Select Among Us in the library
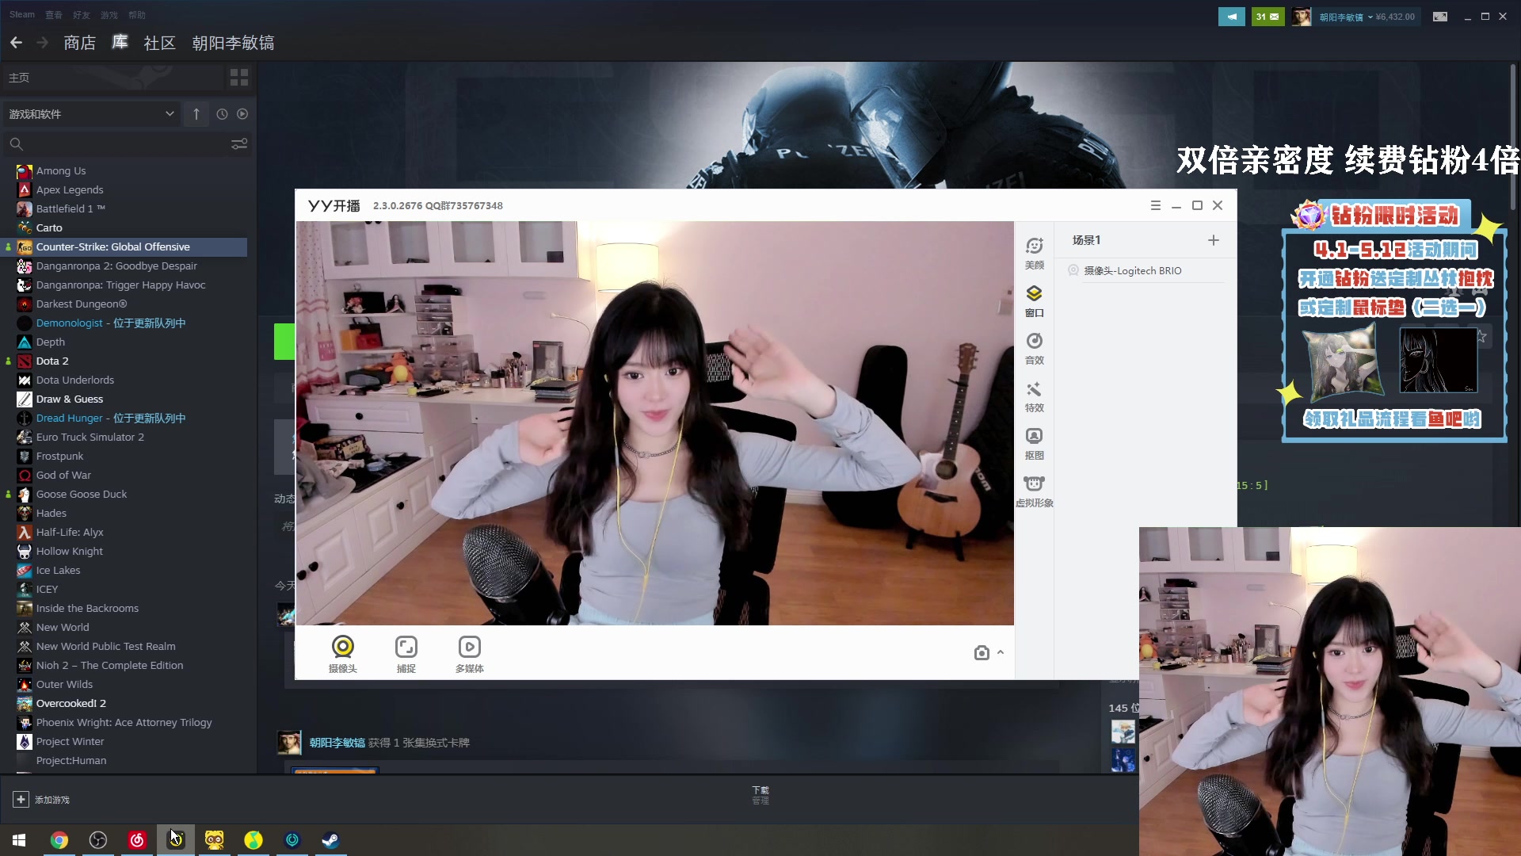 [61, 170]
